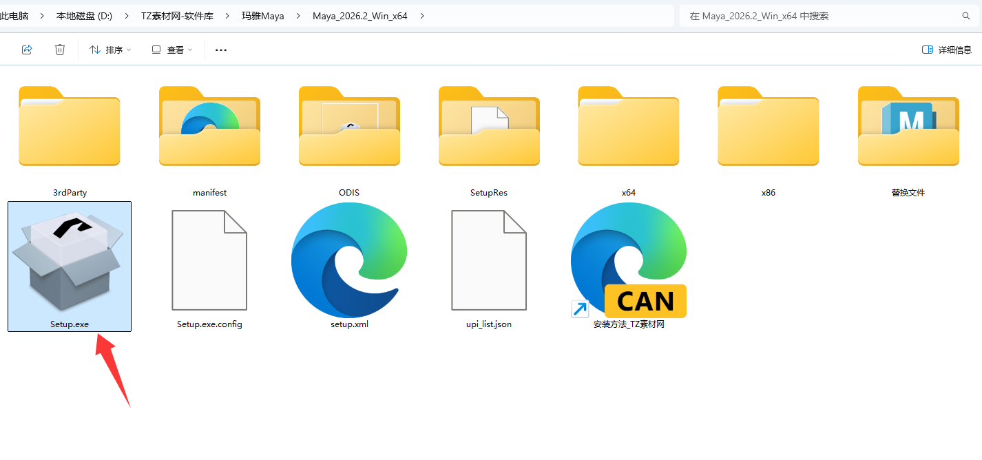Screen dimensions: 982x460
Task: Select the Setup.exe installer icon
Action: pyautogui.click(x=70, y=260)
